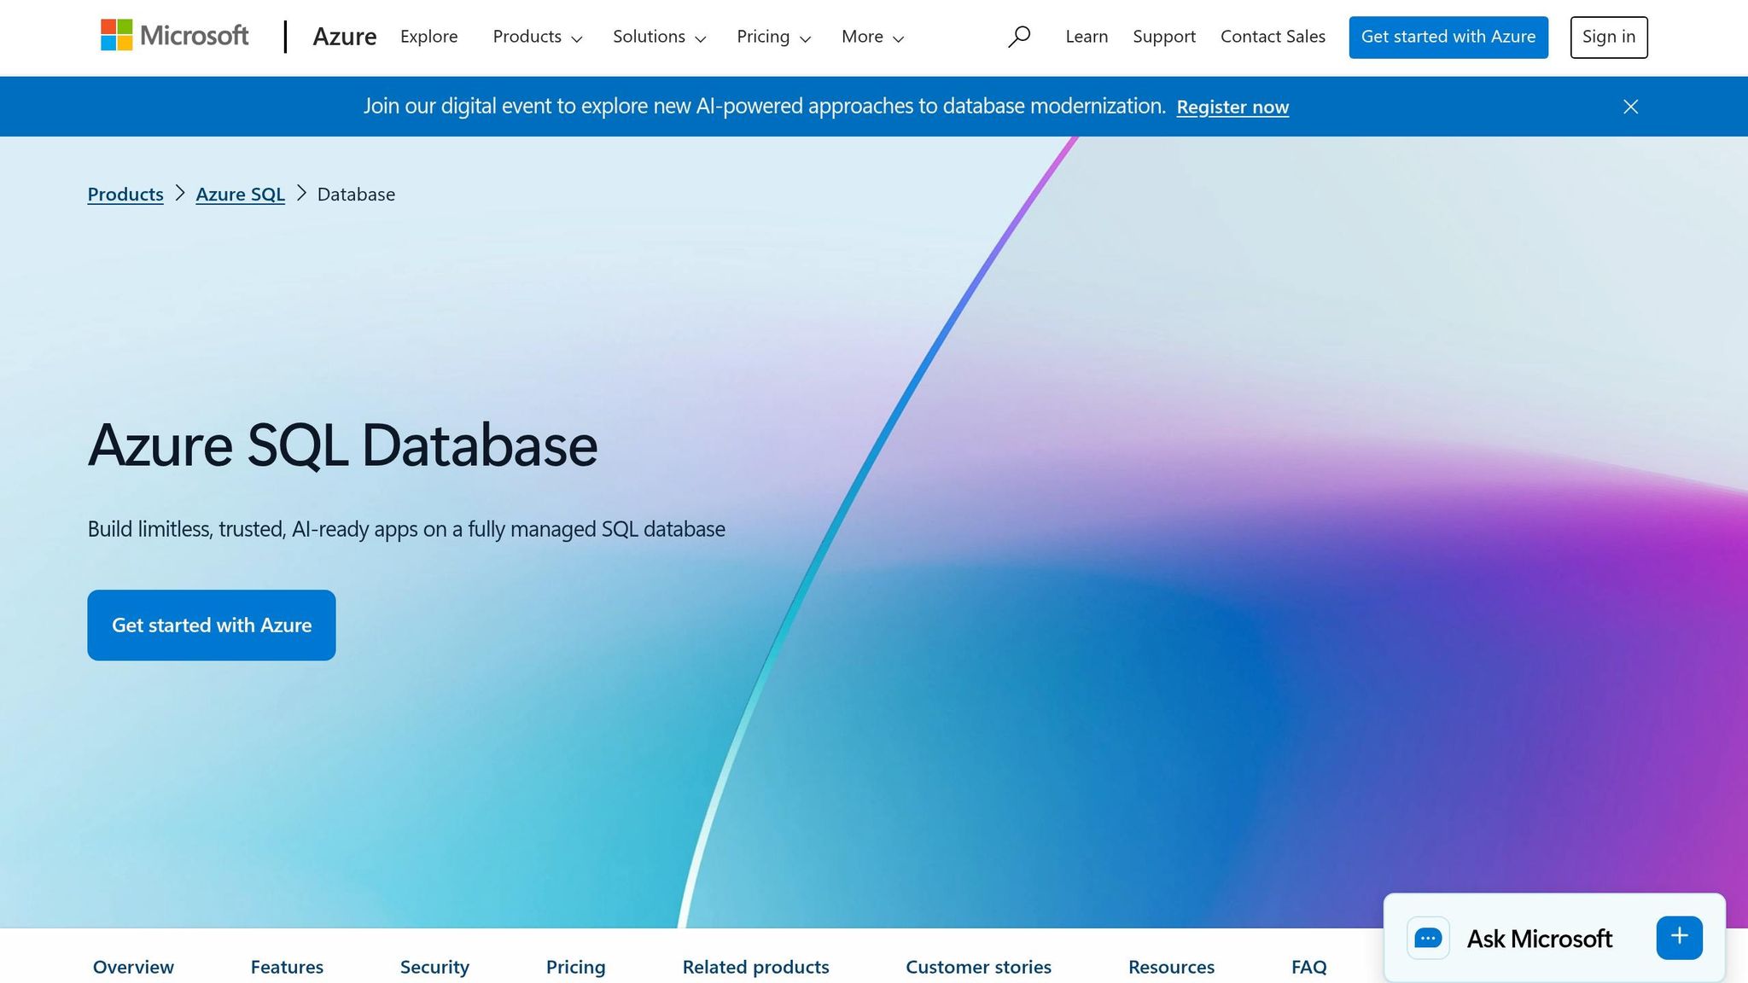Screen dimensions: 1748x983
Task: Open the search icon
Action: pos(1019,37)
